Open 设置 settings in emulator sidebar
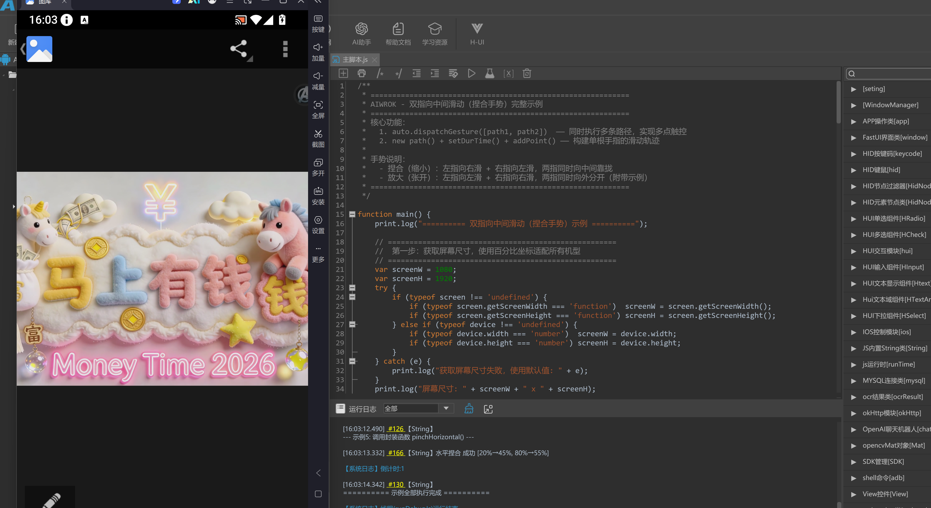Image resolution: width=931 pixels, height=508 pixels. [x=318, y=225]
